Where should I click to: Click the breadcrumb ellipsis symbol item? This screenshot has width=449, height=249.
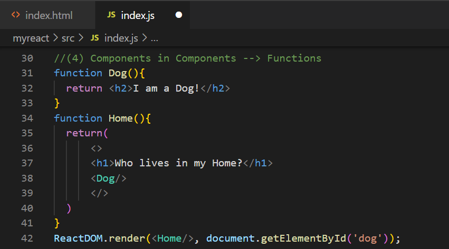[x=155, y=38]
